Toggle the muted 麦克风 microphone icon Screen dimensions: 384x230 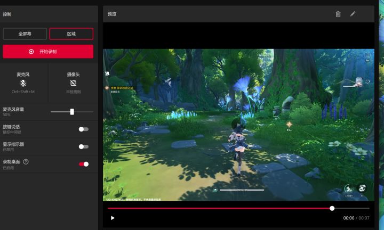[23, 83]
